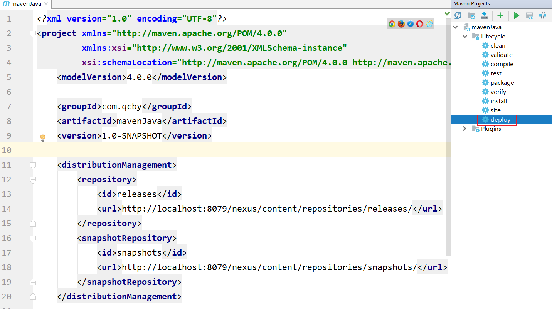Click line number 1 in gutter

[x=9, y=18]
